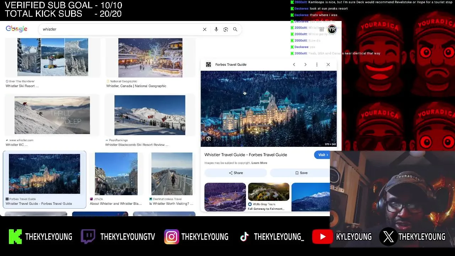Open the 'Thrill Runs Deep' skier image
This screenshot has width=455, height=256.
52,115
